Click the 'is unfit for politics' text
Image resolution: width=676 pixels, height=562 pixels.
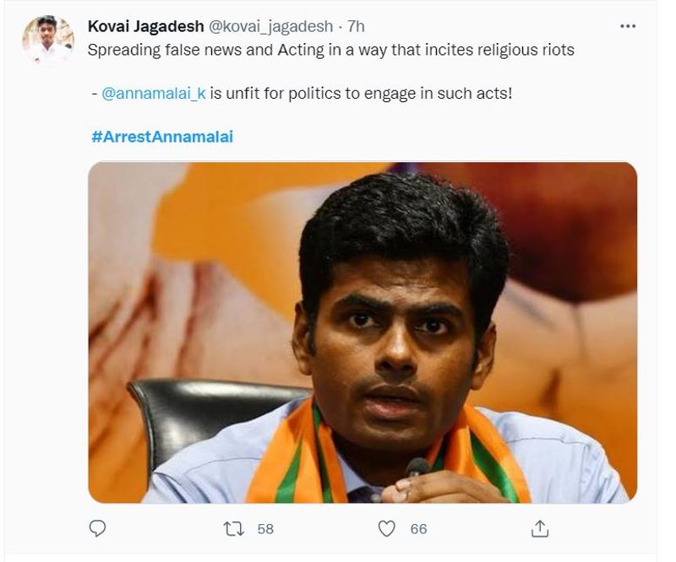pos(362,92)
